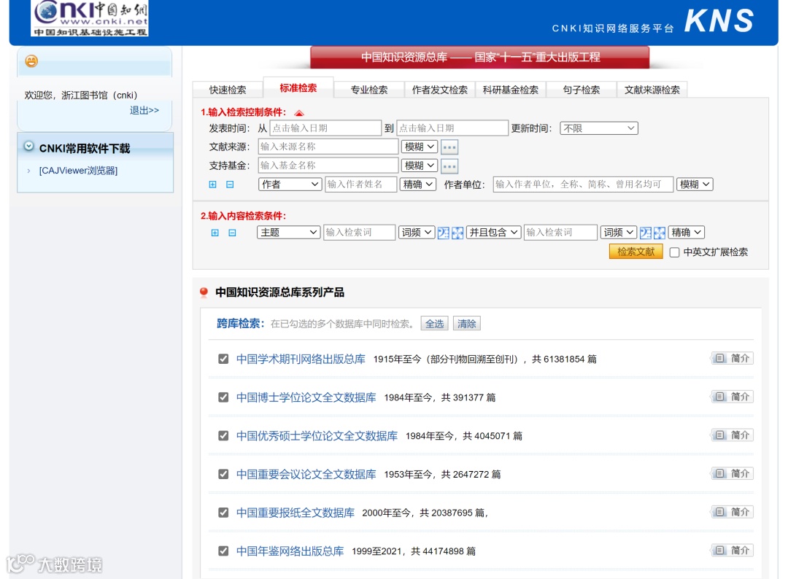This screenshot has height=579, width=788.
Task: Open 简介 for 中国博士学位论文全文数据库
Action: coord(733,397)
